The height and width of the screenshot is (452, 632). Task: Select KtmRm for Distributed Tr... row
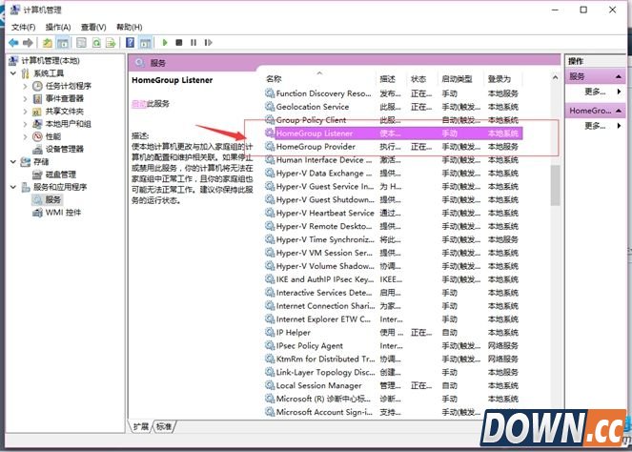tap(394, 359)
